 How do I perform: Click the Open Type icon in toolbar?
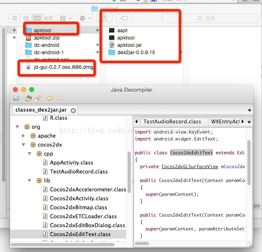28,98
